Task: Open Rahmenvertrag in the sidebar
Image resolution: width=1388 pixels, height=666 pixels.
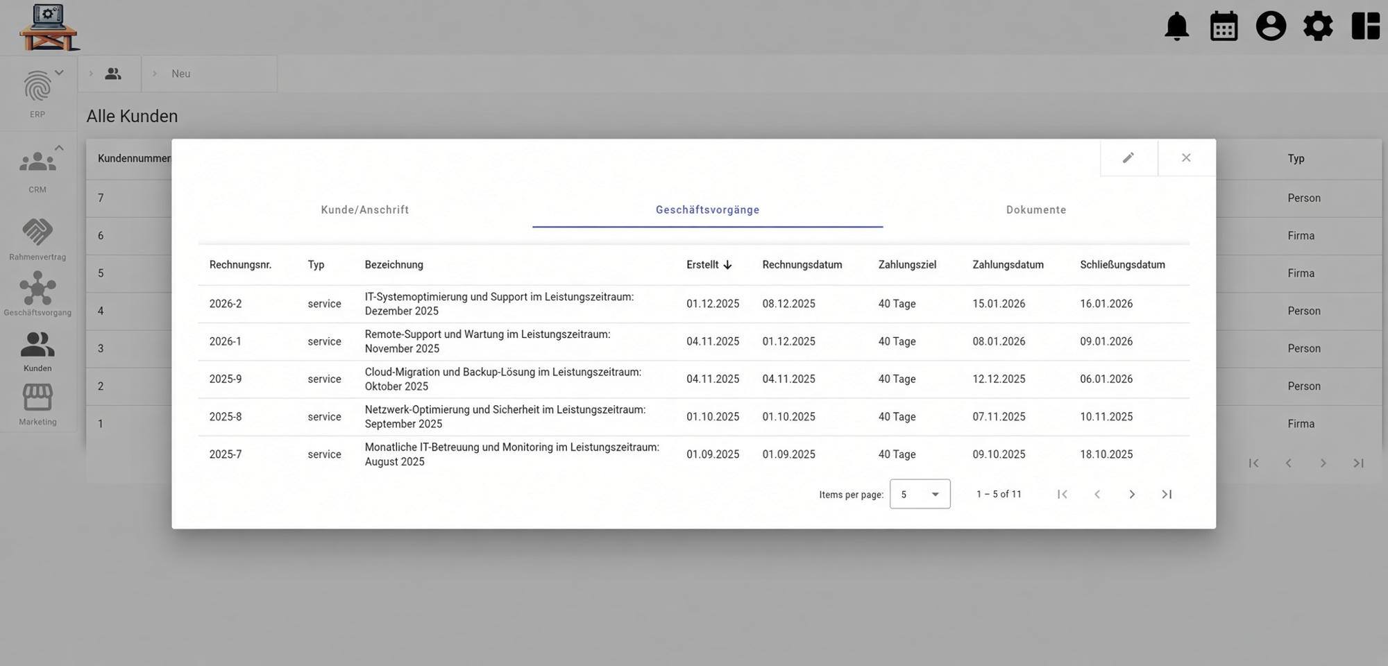Action: click(37, 239)
